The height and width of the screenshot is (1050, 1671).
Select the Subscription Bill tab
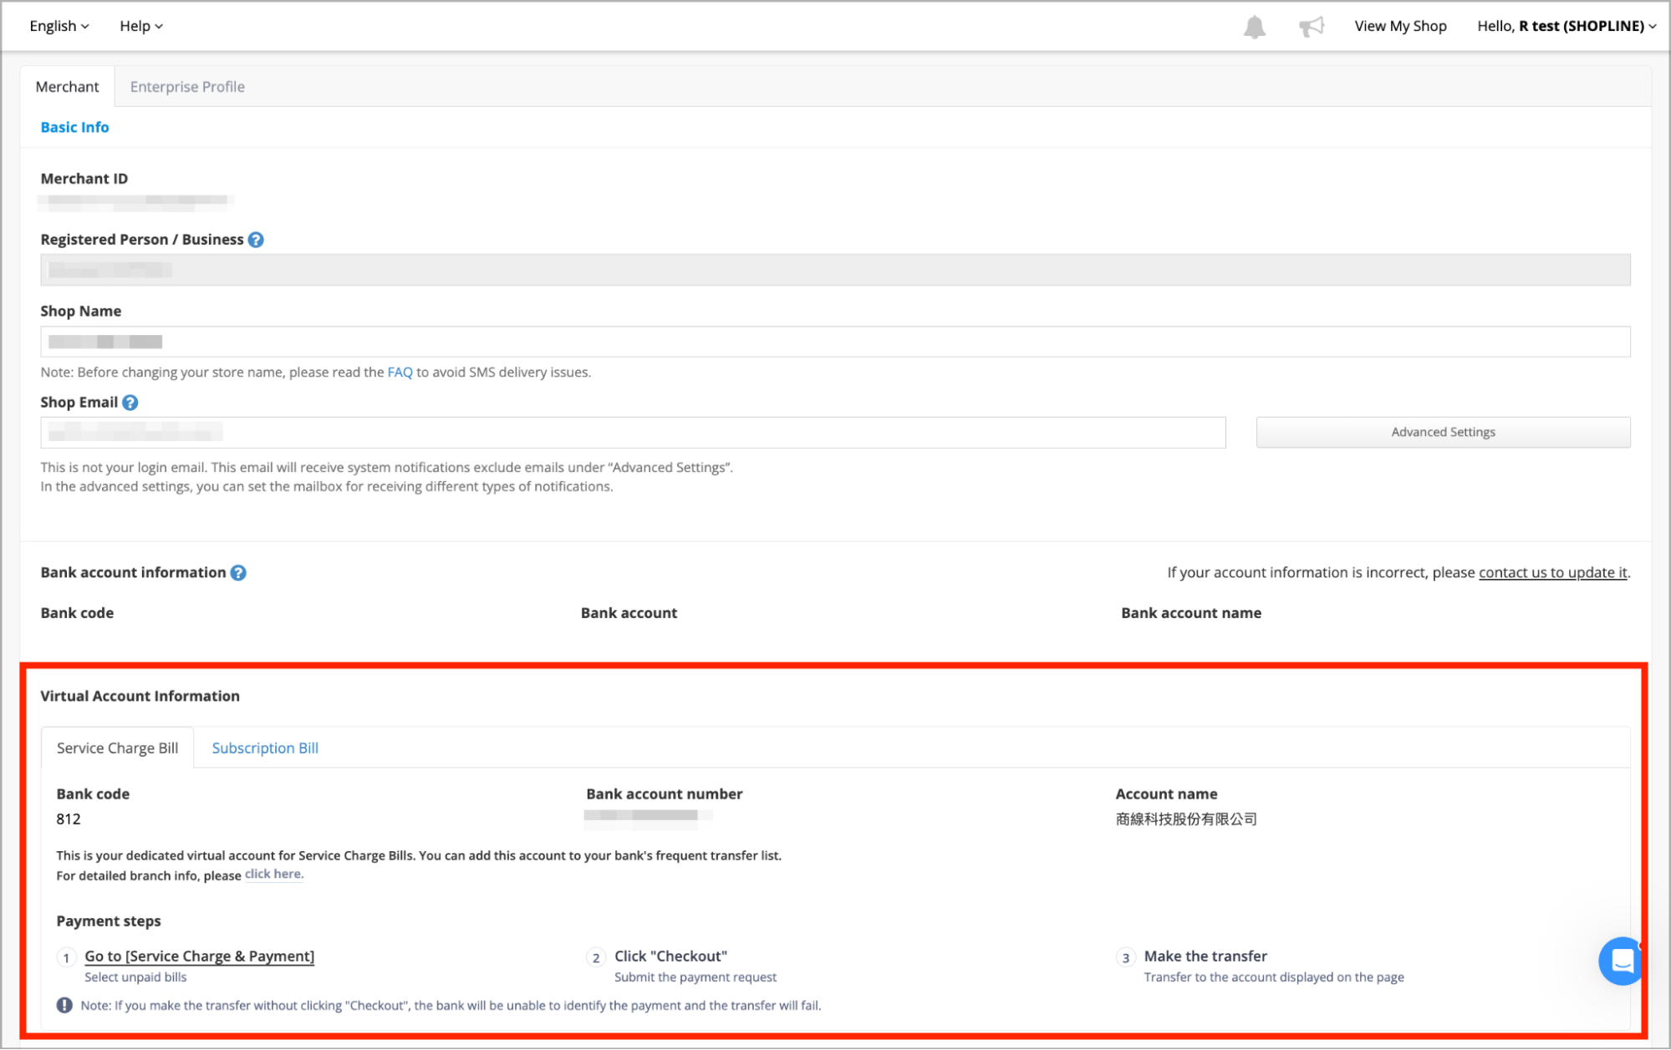(x=265, y=748)
